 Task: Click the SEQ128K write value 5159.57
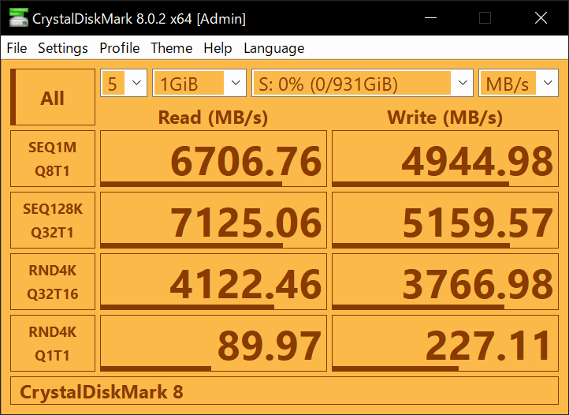445,220
